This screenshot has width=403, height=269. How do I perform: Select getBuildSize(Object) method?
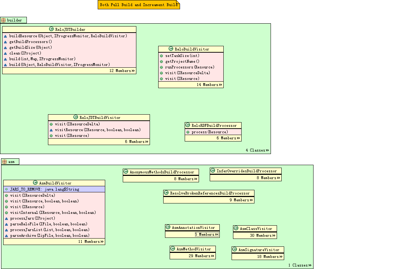tap(30, 48)
